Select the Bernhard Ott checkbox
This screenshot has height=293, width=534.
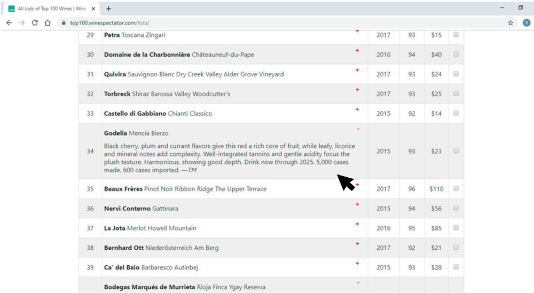tap(456, 248)
